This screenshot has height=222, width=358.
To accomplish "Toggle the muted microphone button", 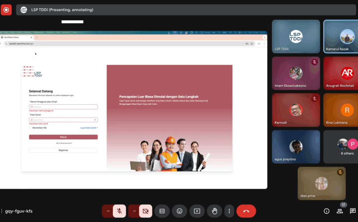I will coord(119,211).
